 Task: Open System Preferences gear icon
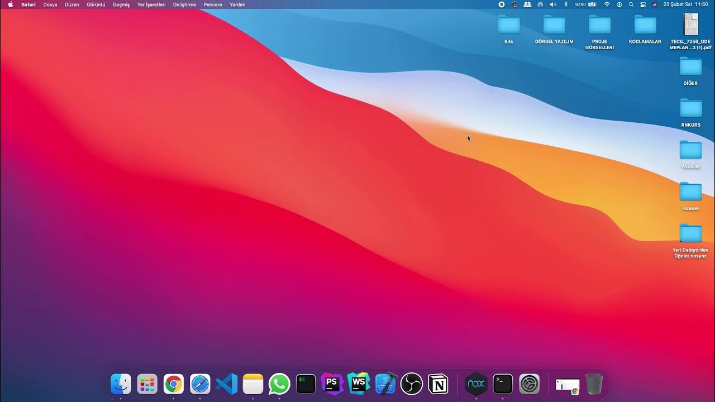[x=529, y=384]
